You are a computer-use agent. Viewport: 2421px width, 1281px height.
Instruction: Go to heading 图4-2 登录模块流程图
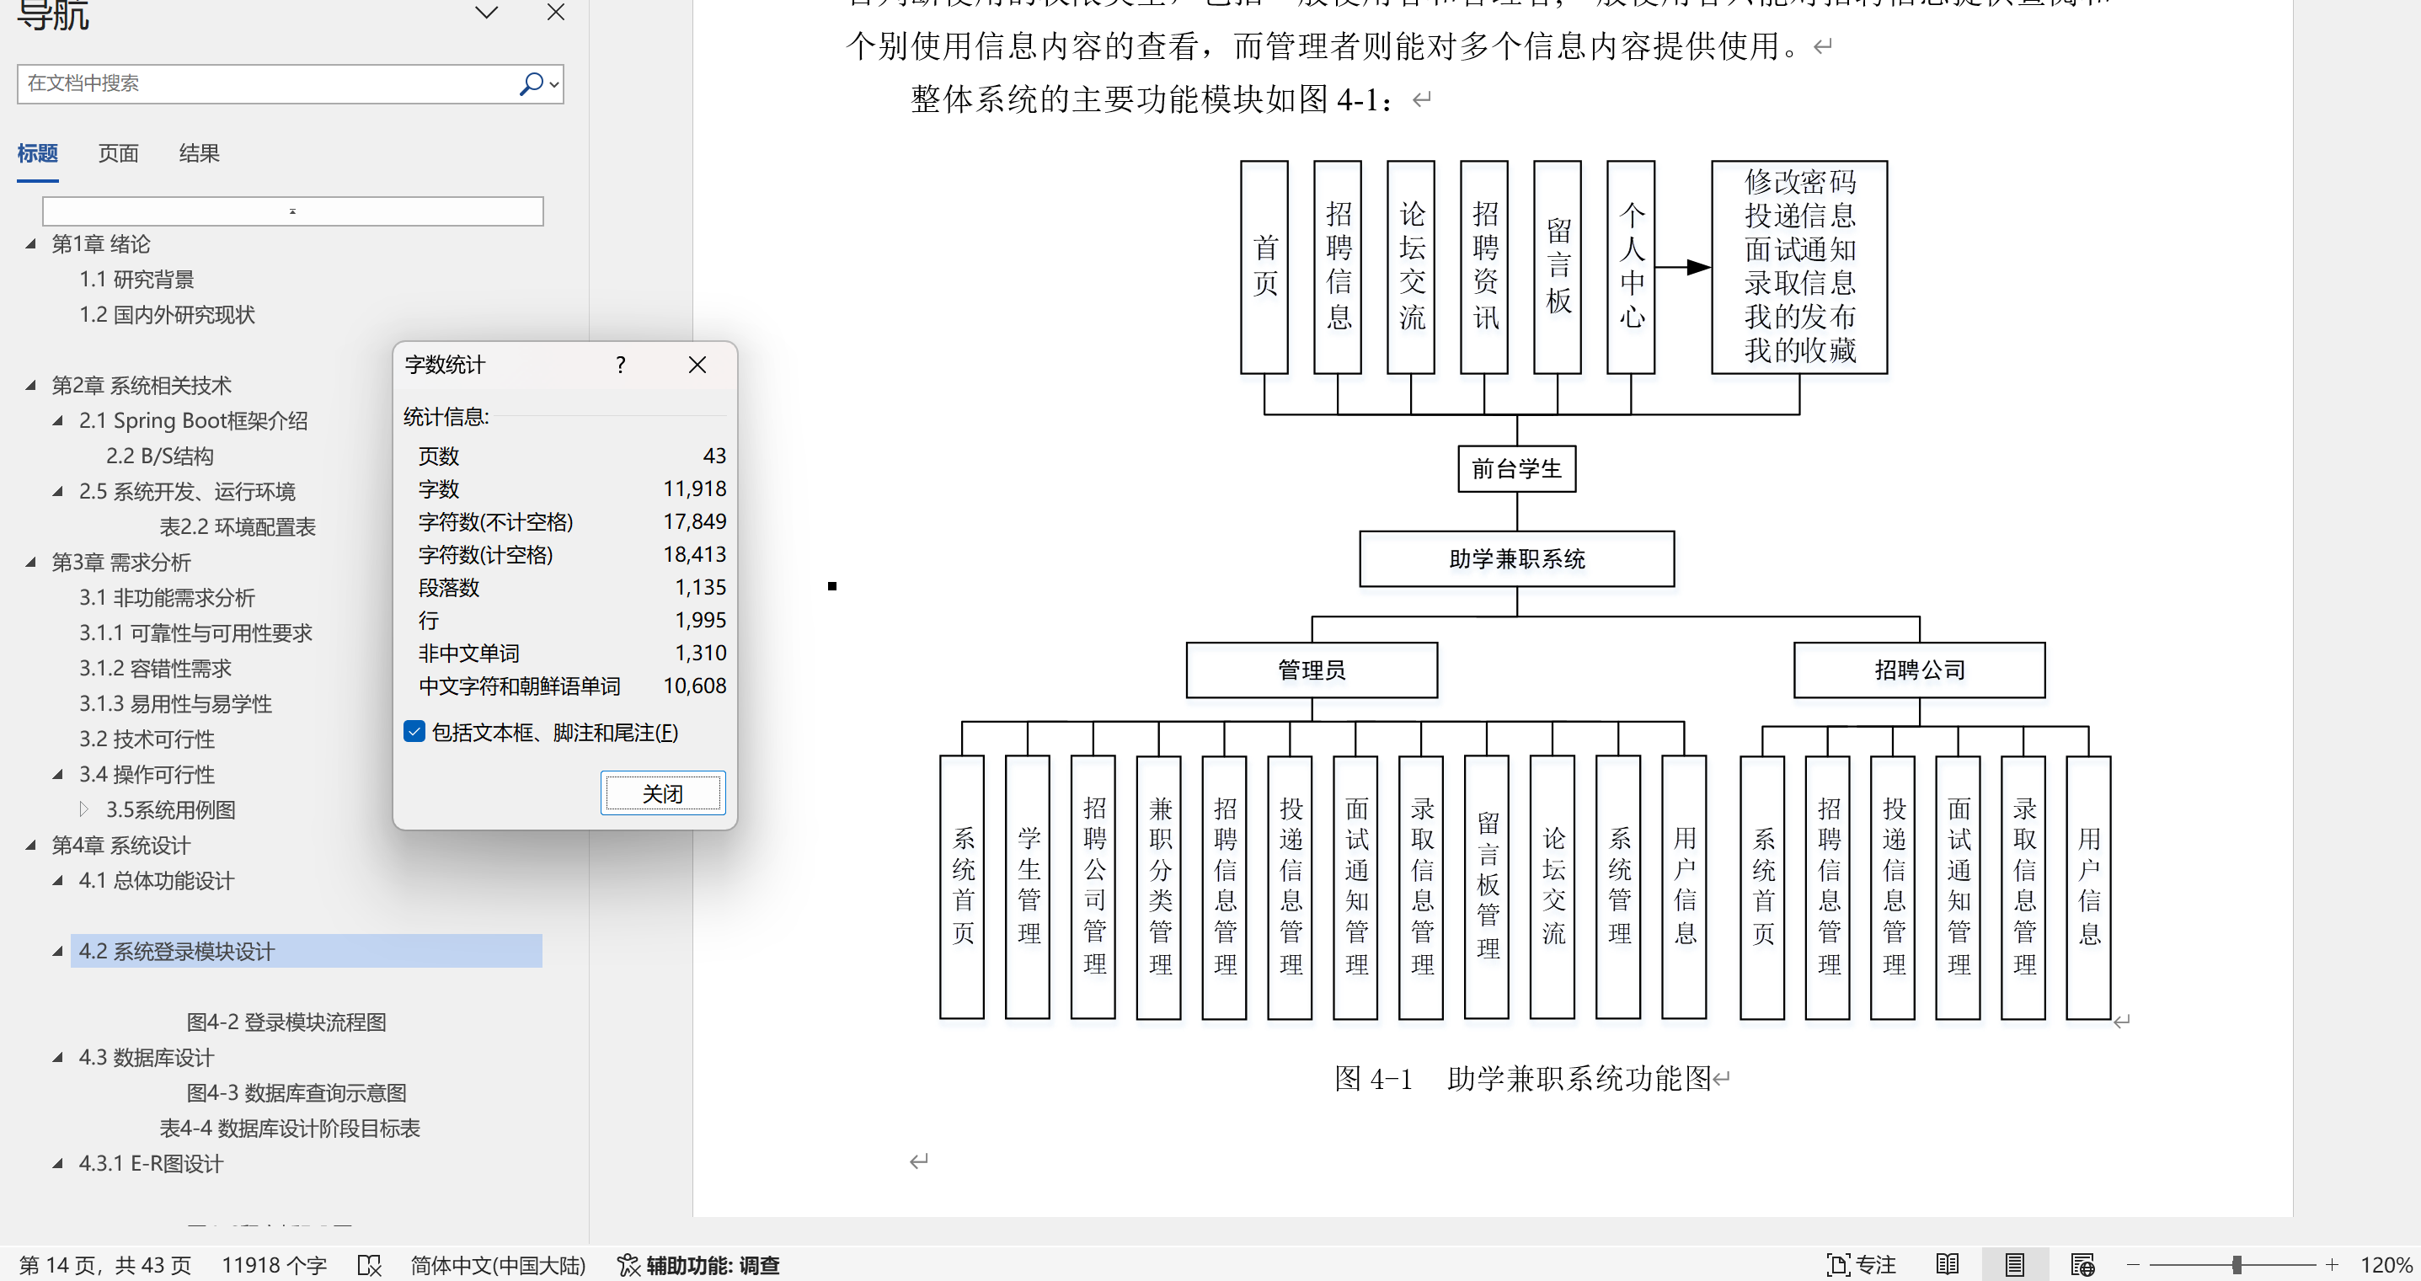pos(286,1022)
